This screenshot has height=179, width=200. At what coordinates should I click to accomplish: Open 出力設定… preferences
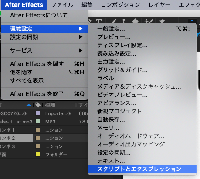click(142, 62)
